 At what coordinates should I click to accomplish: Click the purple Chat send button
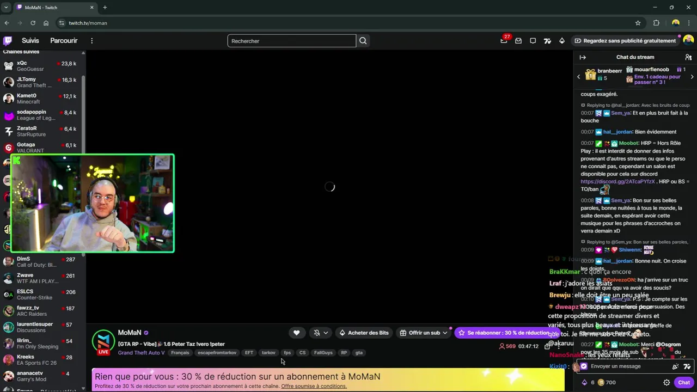[x=684, y=382]
